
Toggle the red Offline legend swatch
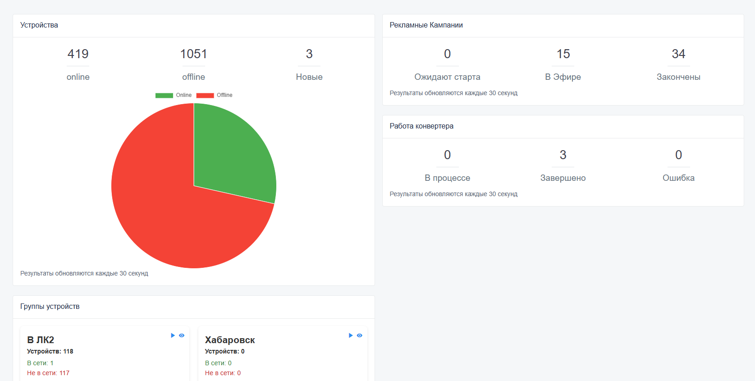[x=205, y=95]
